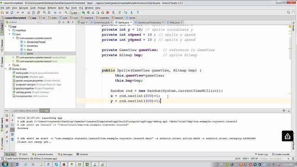Click the Open folder toolbar icon
This screenshot has height=167, width=297.
tap(2, 13)
